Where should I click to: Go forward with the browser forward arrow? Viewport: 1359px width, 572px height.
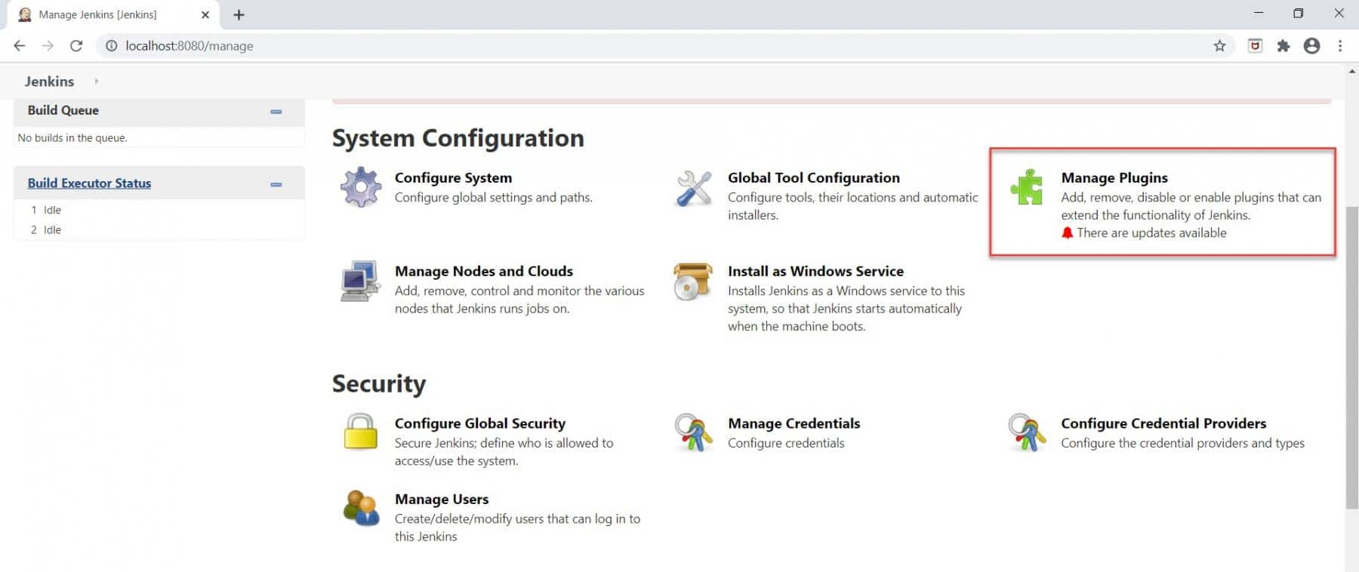pyautogui.click(x=48, y=46)
